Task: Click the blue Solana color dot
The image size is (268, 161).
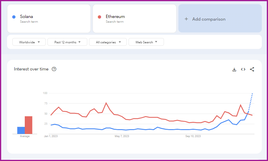Action: pyautogui.click(x=14, y=17)
